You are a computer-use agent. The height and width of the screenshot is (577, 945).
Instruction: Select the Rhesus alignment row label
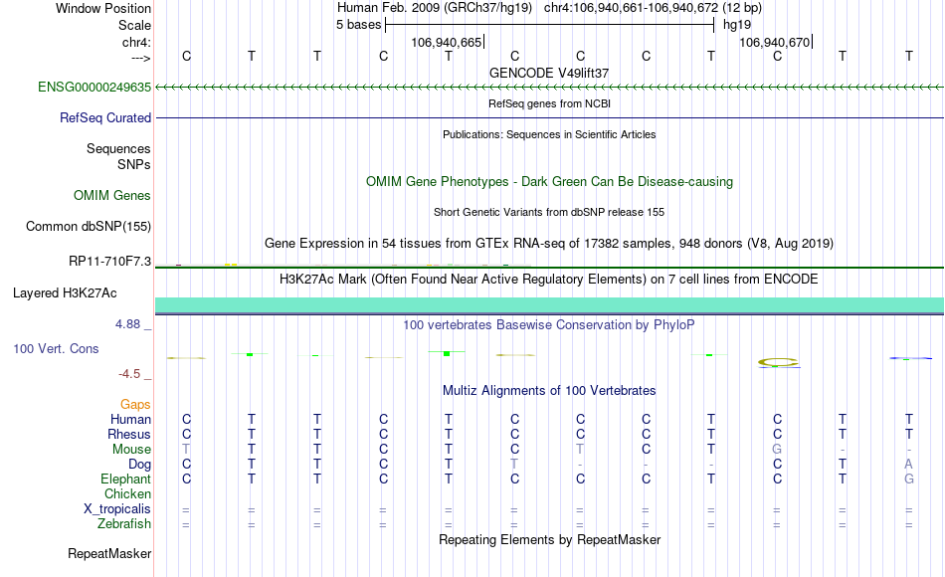click(129, 434)
